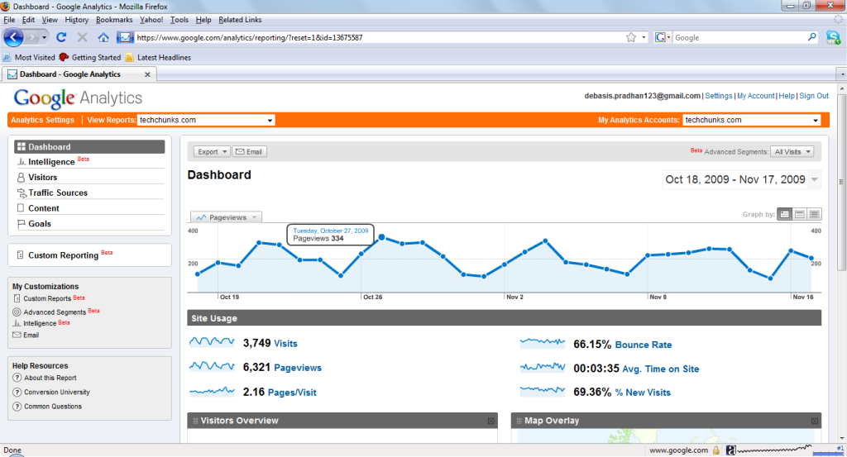Image resolution: width=847 pixels, height=457 pixels.
Task: Click the Bounce Rate sparkline thumbnail
Action: [x=543, y=343]
